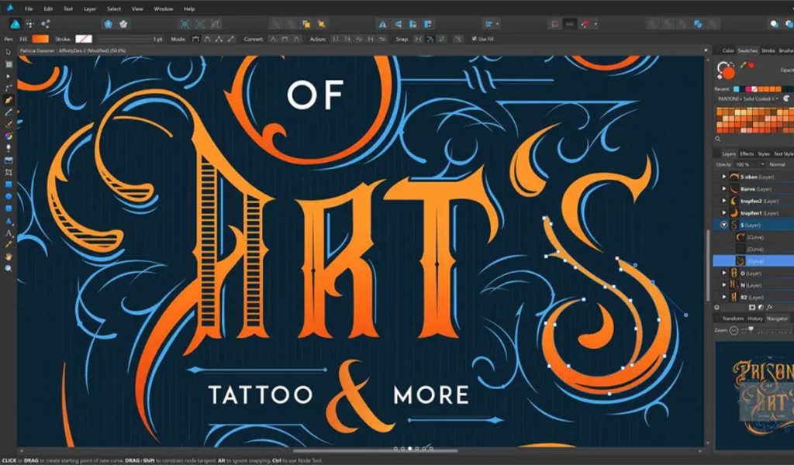Expand the O layer
Screen dimensions: 794x465
pyautogui.click(x=724, y=274)
